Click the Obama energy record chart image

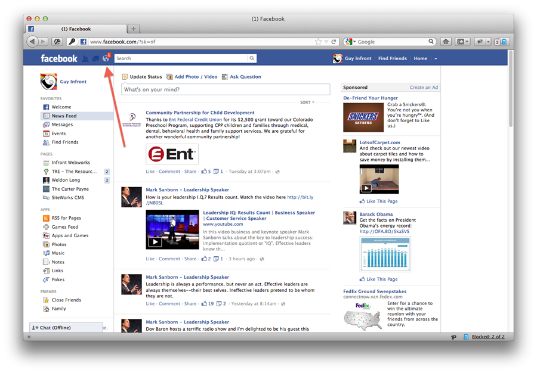pyautogui.click(x=385, y=254)
